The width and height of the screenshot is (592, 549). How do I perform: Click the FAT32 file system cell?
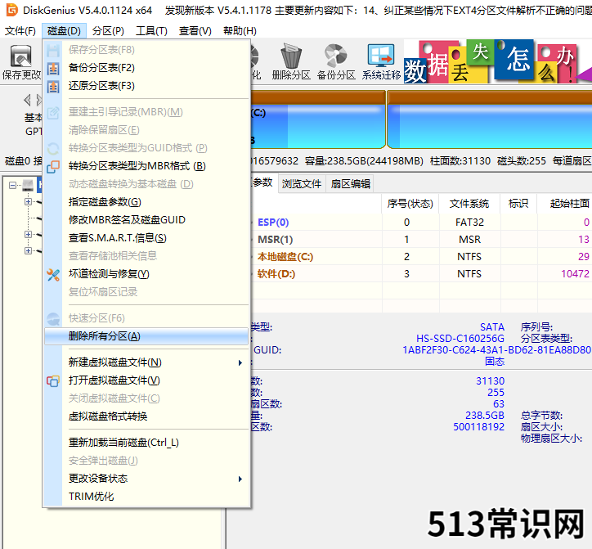(x=469, y=223)
